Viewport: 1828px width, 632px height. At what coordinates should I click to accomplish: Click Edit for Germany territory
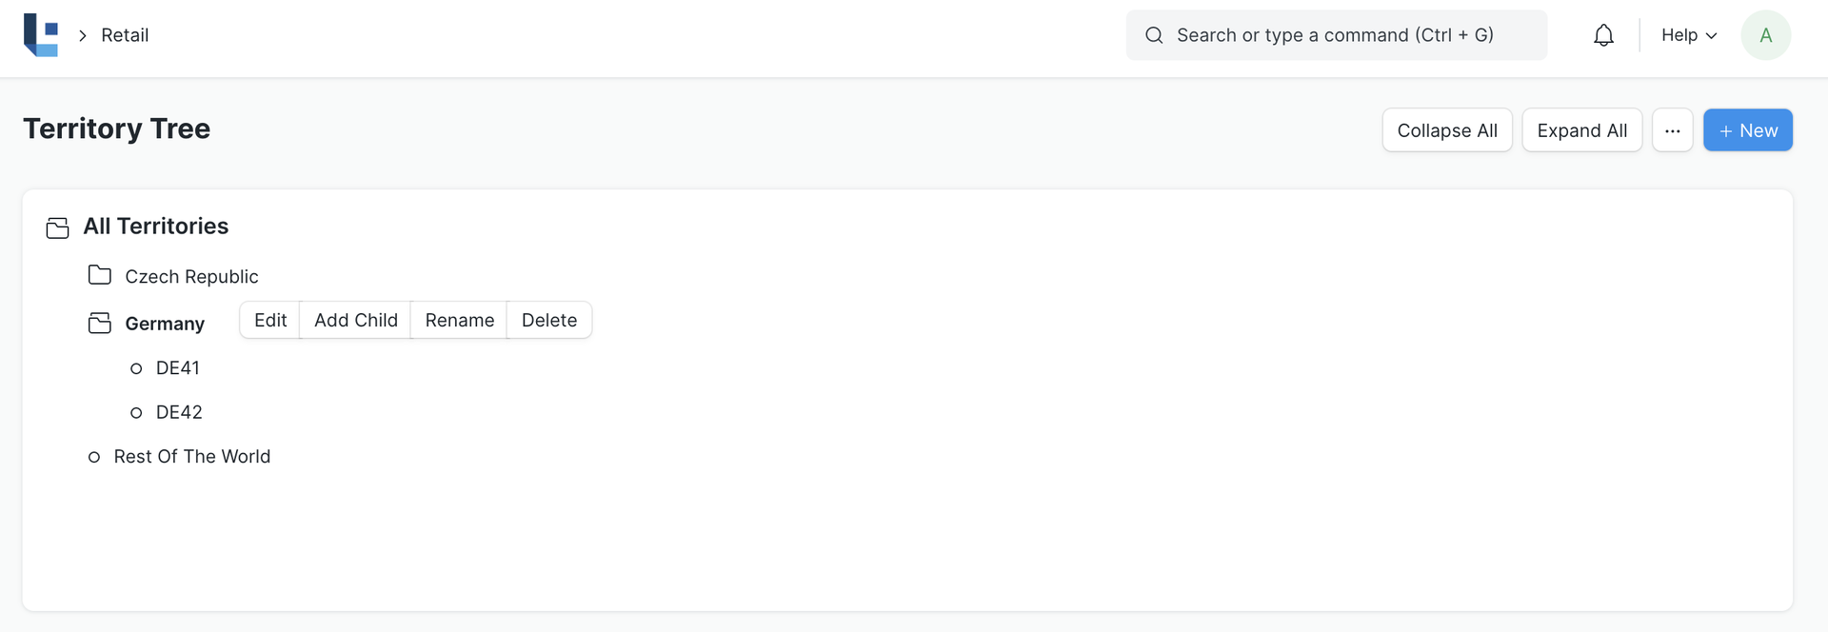point(270,321)
